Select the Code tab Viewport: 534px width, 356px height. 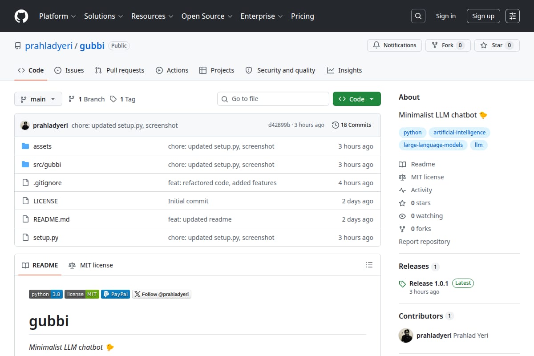[x=31, y=70]
